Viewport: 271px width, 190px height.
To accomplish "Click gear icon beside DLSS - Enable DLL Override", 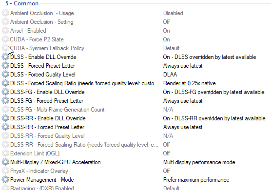I will pos(5,57).
